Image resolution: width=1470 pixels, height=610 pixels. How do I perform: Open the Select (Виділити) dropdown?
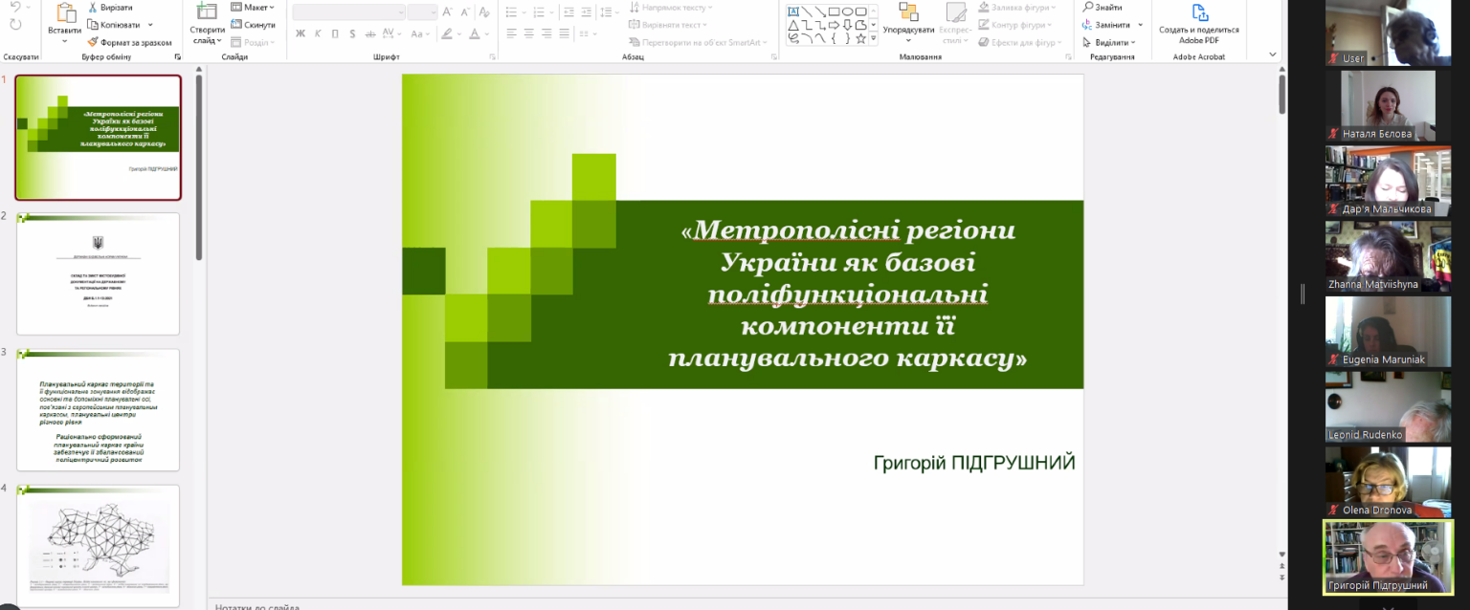tap(1109, 42)
